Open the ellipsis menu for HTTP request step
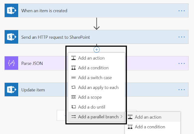Viewport: 194px width, 134px height. tap(182, 37)
